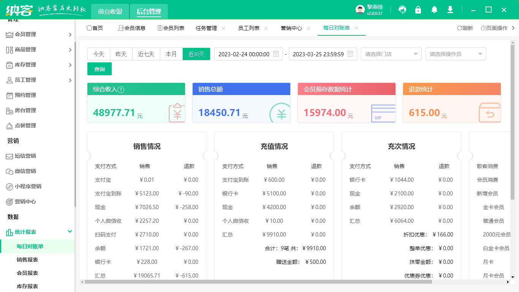Open calendar picker for the end date

350,54
